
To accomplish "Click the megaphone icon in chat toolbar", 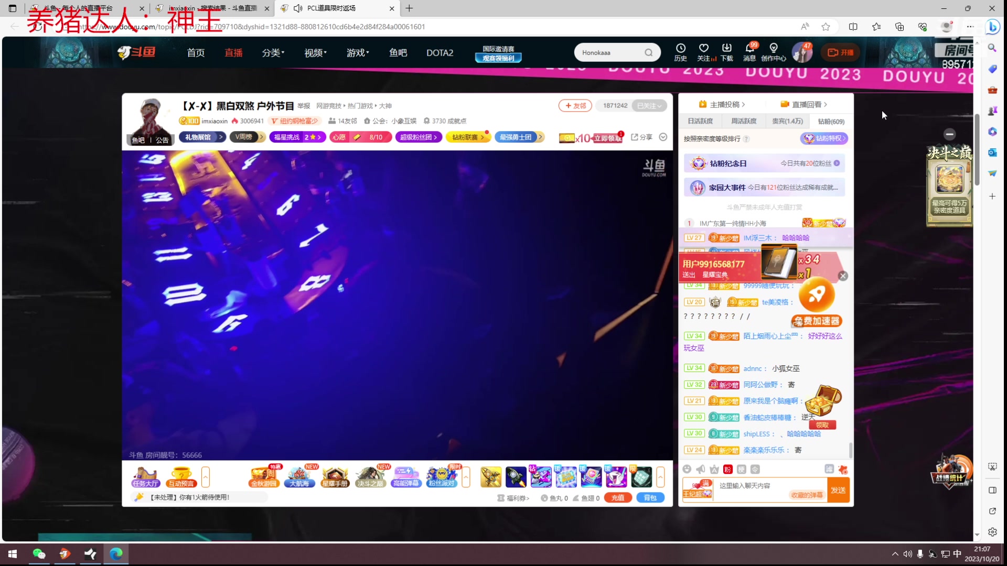I will coord(701,469).
